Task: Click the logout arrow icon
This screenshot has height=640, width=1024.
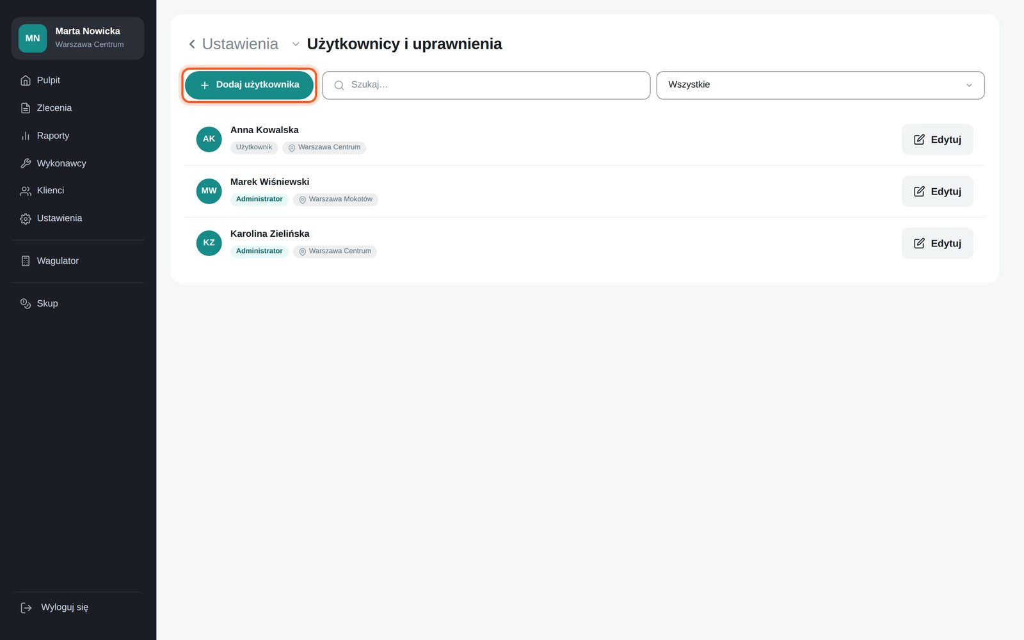Action: point(26,607)
